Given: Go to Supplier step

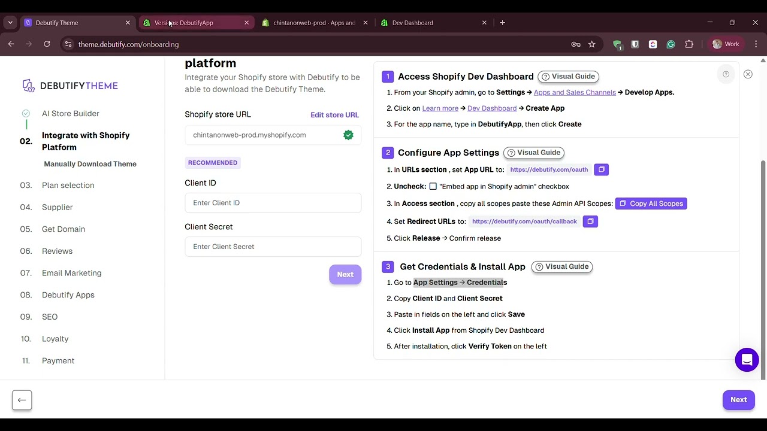Looking at the screenshot, I should point(57,207).
